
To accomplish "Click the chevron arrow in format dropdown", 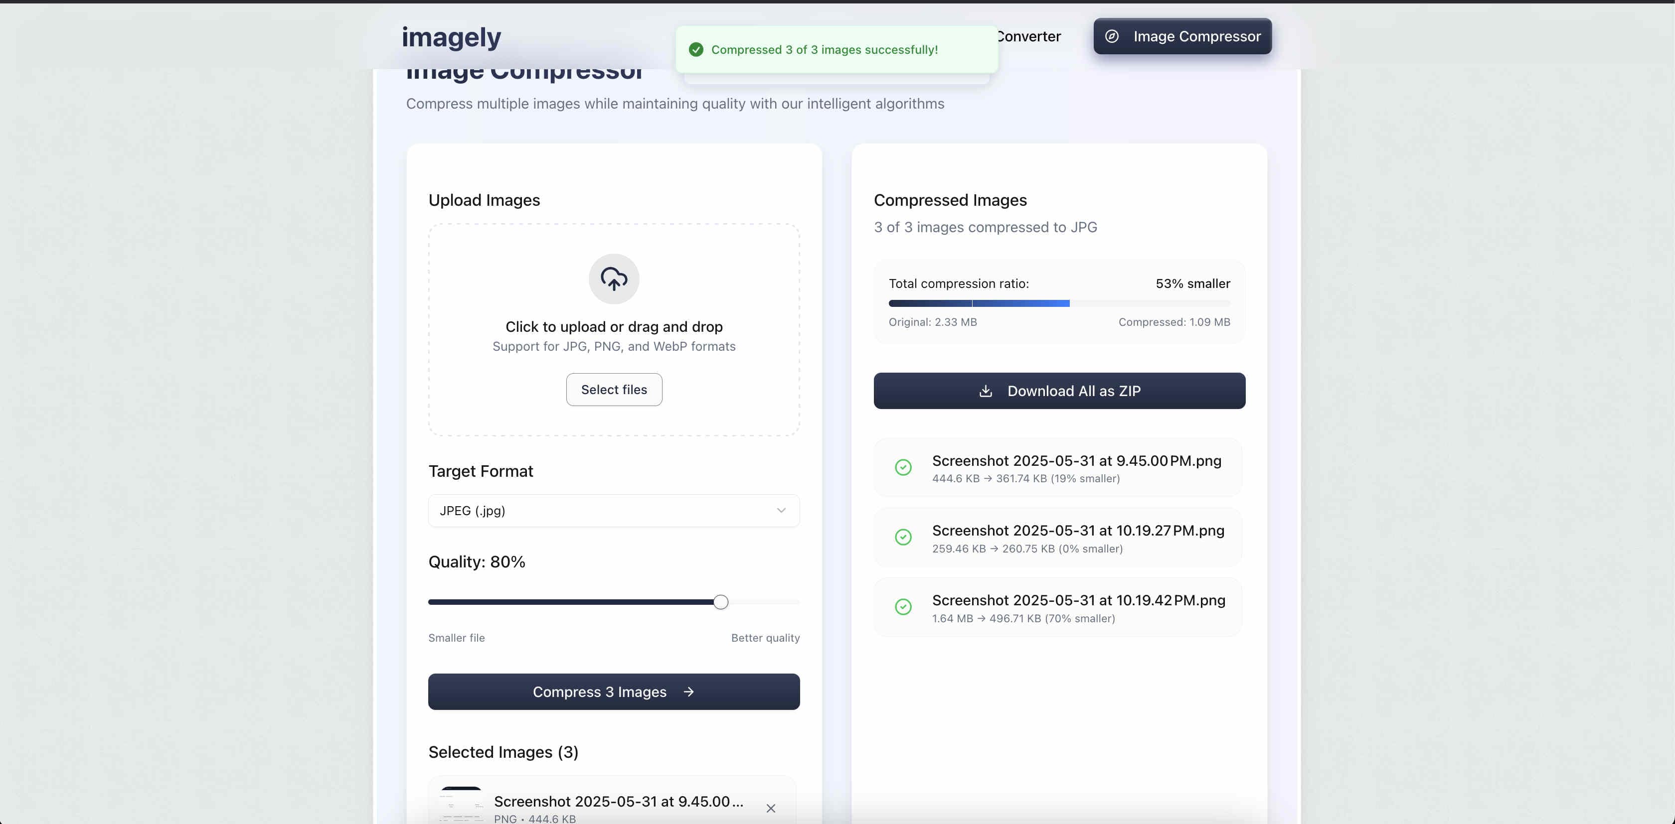I will [x=781, y=511].
